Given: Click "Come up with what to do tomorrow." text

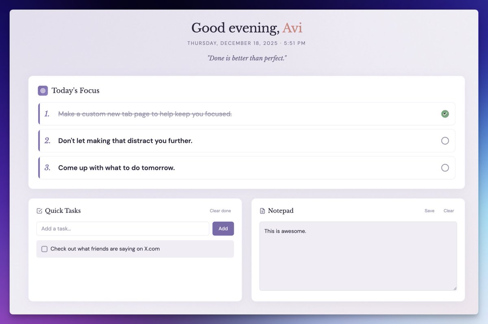Looking at the screenshot, I should (x=116, y=168).
